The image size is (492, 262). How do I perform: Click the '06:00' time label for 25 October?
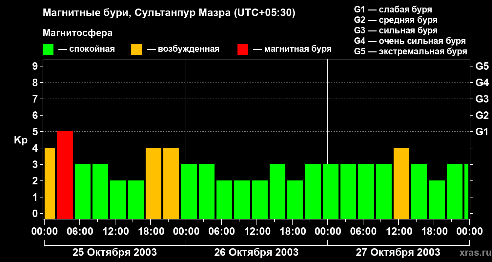[80, 232]
